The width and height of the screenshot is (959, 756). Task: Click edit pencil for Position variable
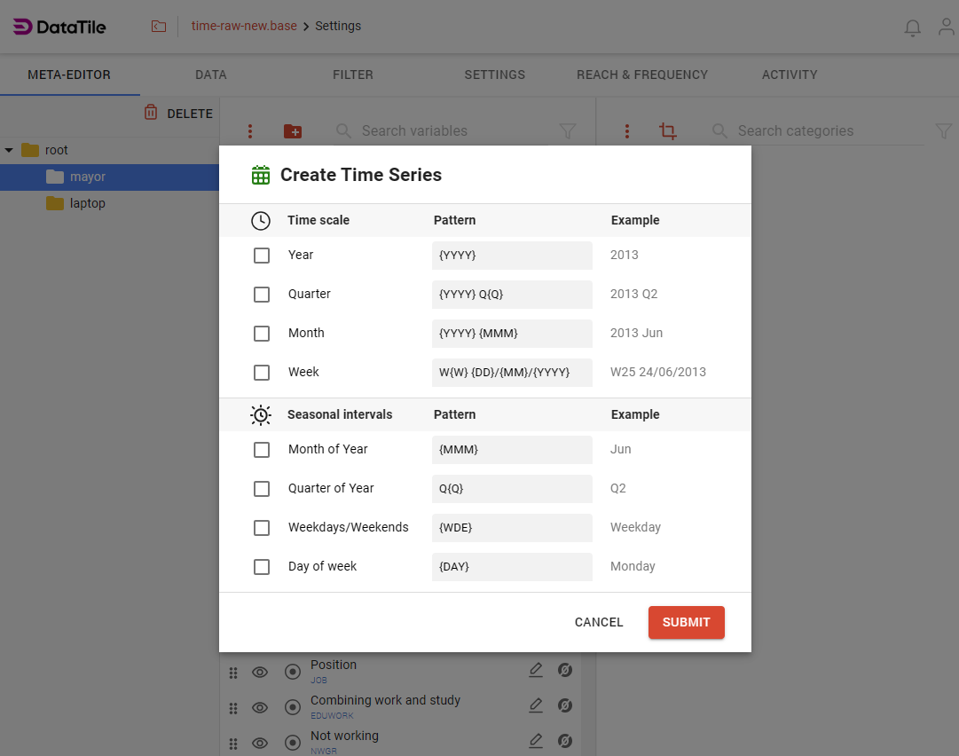tap(535, 670)
